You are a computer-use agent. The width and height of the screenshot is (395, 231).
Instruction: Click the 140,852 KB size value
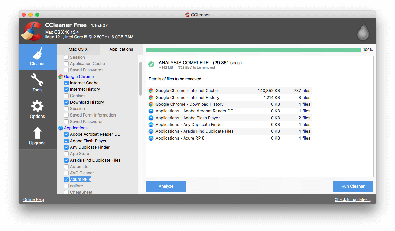(x=269, y=91)
